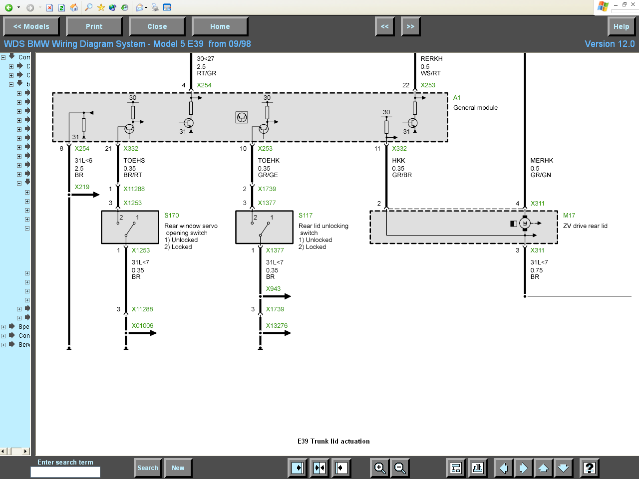Expand the 'Serv' tree node
The width and height of the screenshot is (639, 479).
(x=3, y=345)
